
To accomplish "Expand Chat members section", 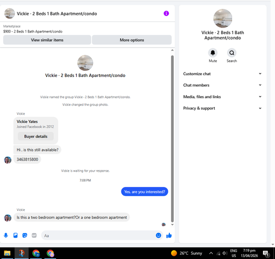I will click(x=222, y=85).
